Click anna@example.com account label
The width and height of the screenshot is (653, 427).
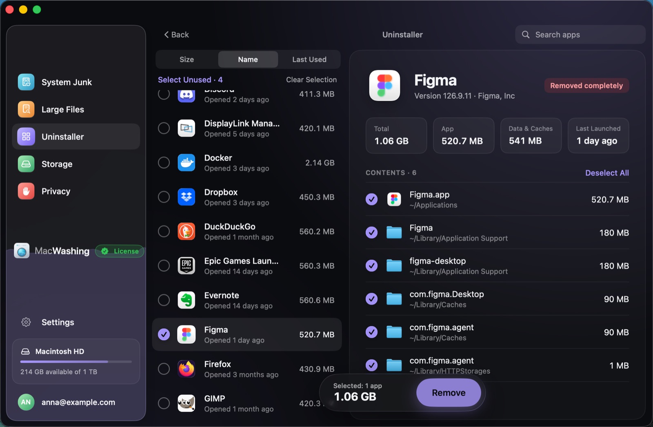click(x=78, y=402)
